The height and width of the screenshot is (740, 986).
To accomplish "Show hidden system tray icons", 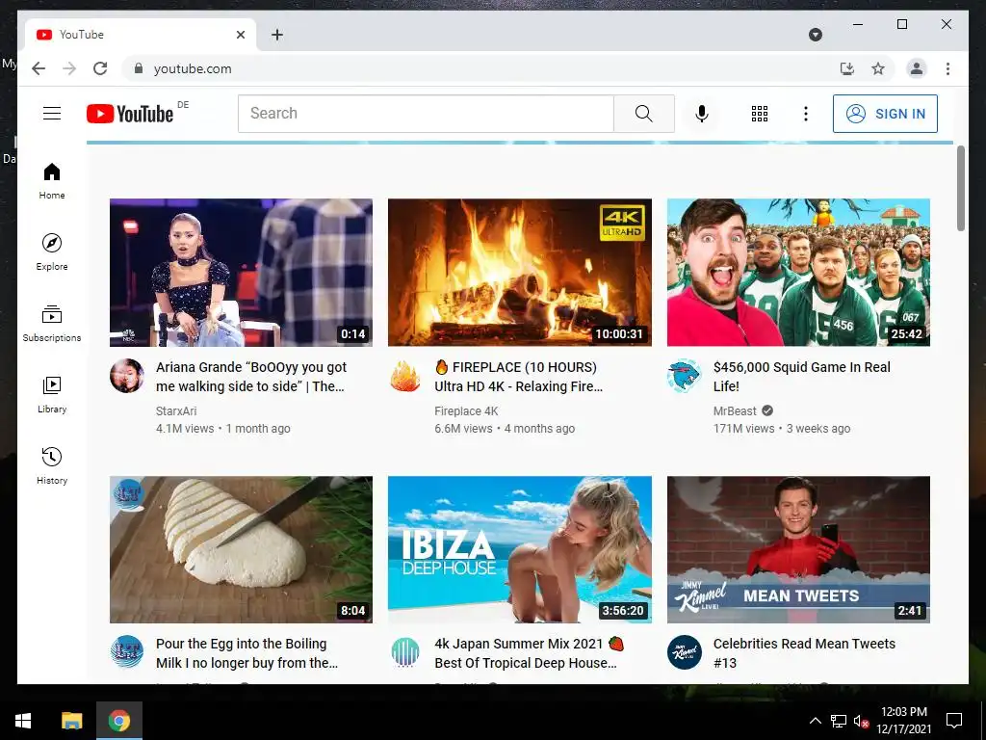I will coord(815,721).
